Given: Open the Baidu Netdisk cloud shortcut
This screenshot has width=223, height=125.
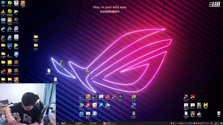Looking at the screenshot, I should pos(16,37).
